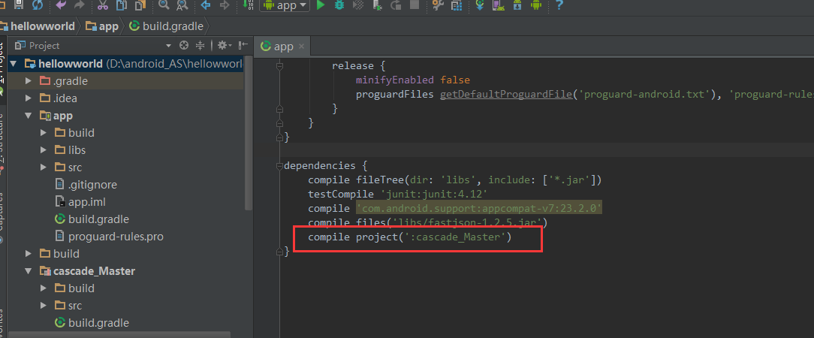Collapse the cascade_Master module folder
814x338 pixels.
click(x=28, y=271)
